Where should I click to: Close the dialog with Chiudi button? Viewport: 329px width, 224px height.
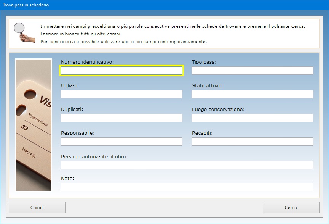37,208
